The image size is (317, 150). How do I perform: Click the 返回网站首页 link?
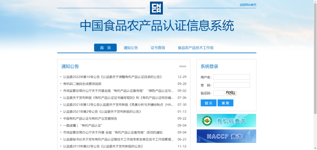click(248, 5)
